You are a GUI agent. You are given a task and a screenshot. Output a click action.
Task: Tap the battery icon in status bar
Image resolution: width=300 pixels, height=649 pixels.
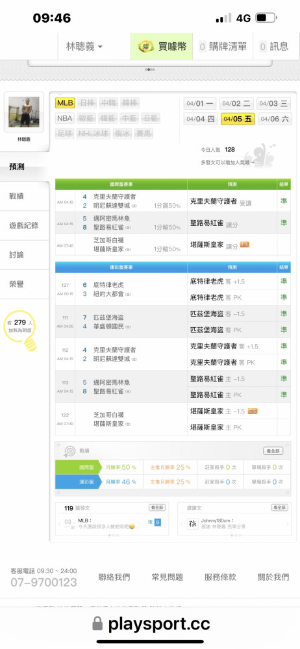click(x=266, y=18)
